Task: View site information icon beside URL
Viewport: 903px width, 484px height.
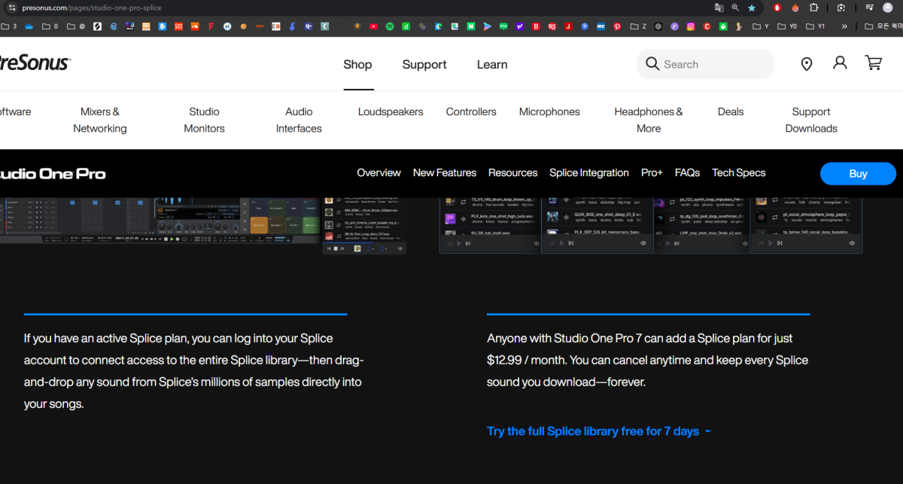Action: pyautogui.click(x=11, y=8)
